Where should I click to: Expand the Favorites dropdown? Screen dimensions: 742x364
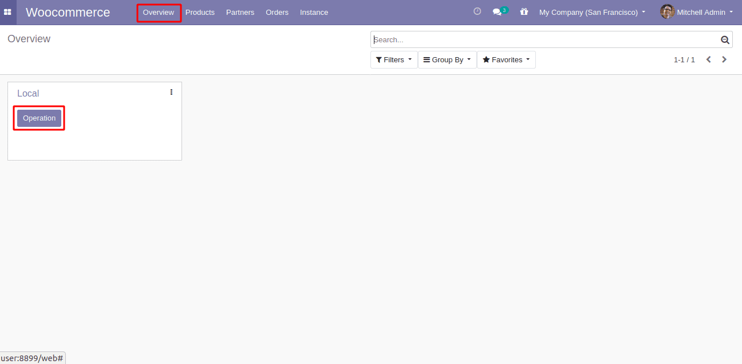point(506,59)
